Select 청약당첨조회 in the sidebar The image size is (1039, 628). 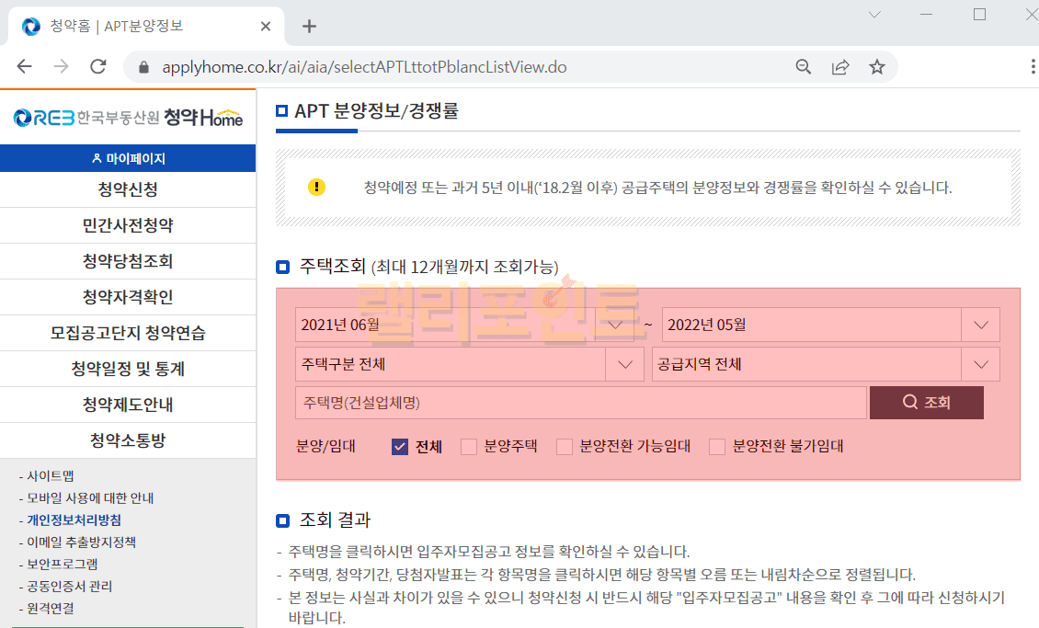[128, 261]
